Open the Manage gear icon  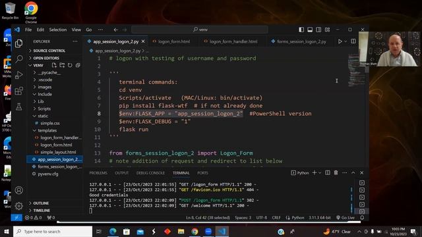[x=19, y=206]
